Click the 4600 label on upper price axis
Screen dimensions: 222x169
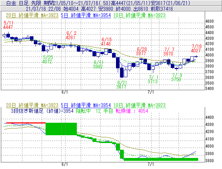(210, 21)
